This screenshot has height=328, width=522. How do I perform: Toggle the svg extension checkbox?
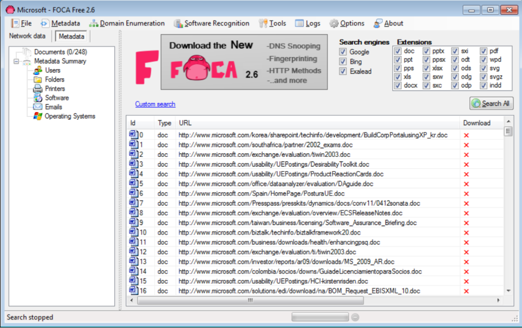[x=484, y=69]
